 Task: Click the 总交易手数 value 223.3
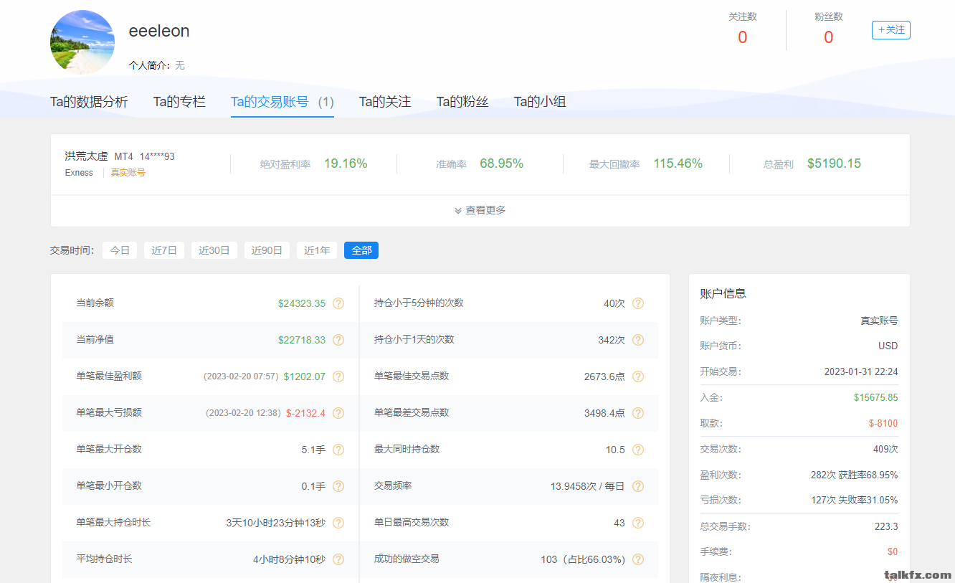pos(886,526)
